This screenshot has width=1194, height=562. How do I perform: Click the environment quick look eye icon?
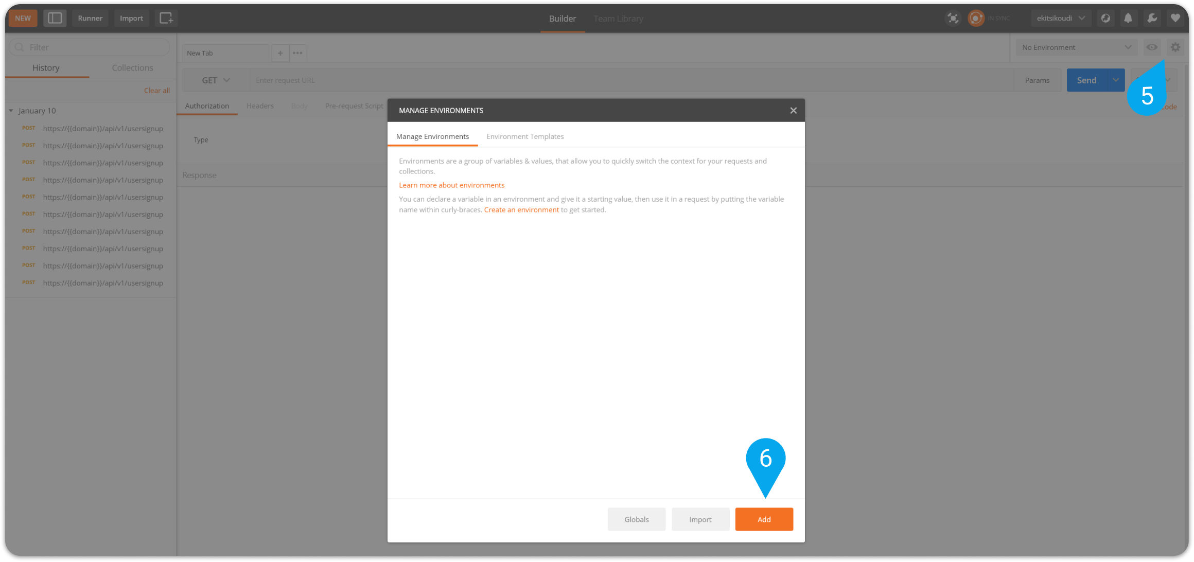(1152, 47)
